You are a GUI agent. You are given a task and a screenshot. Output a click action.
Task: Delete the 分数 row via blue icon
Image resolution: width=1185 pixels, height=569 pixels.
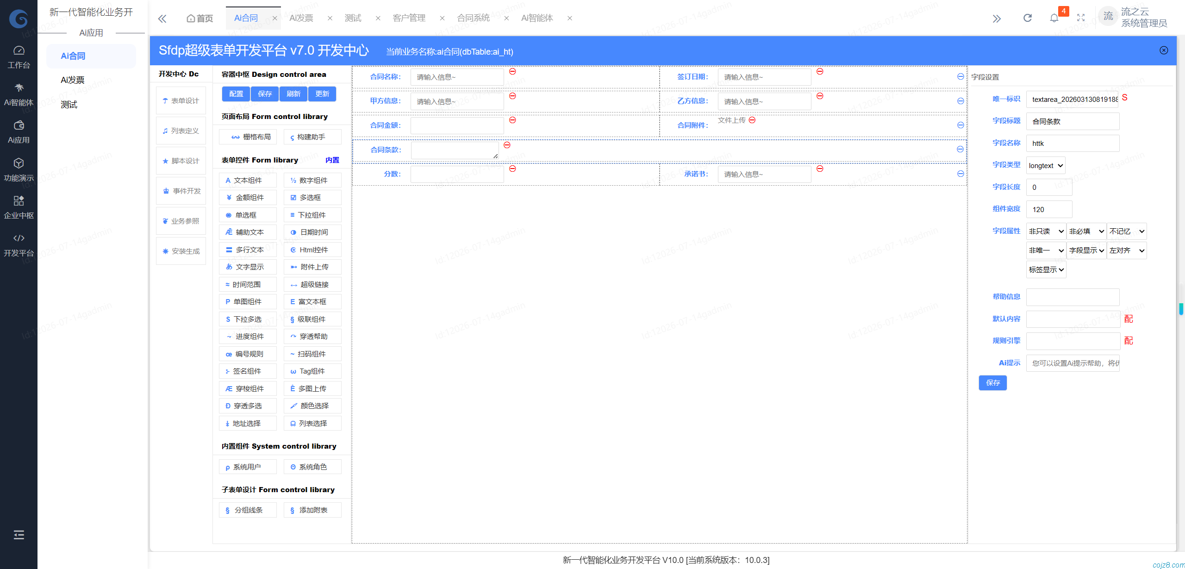point(960,174)
